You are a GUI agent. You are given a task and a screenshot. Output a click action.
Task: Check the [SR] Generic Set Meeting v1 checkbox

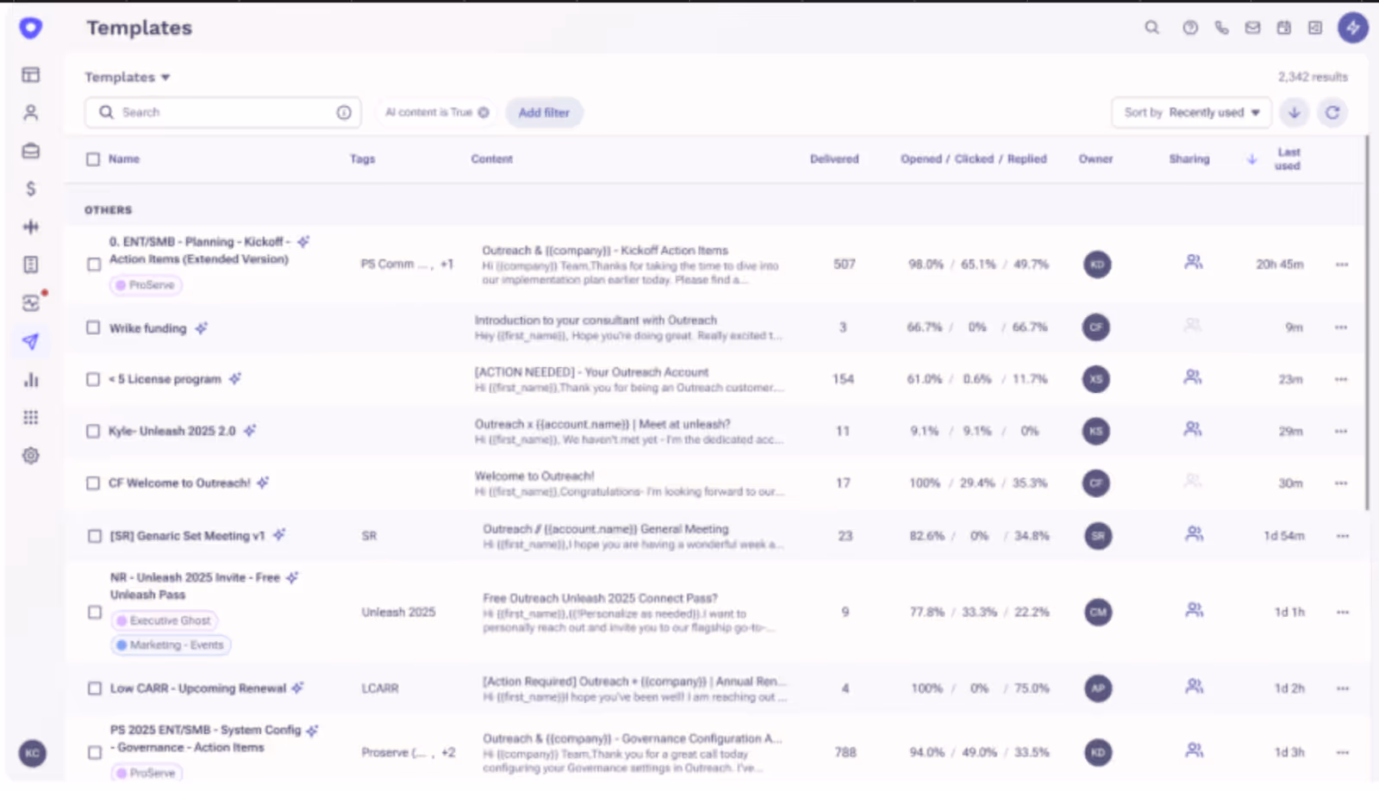coord(95,536)
